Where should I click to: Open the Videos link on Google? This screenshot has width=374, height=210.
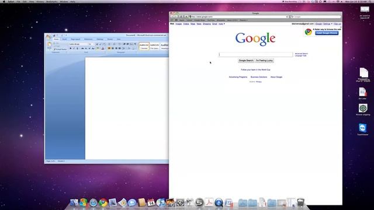tap(186, 24)
